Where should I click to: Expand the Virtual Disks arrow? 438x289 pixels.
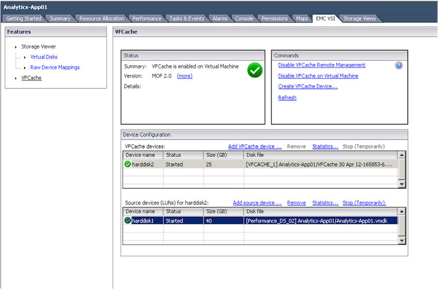click(x=25, y=57)
